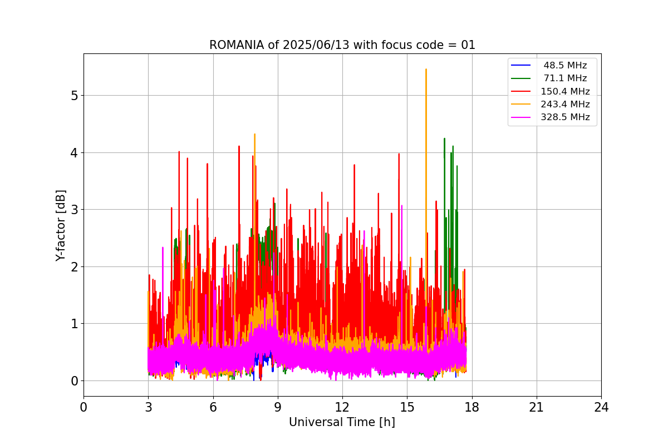Click the 'Y-factor [dB]' axis label
The height and width of the screenshot is (445, 668).
click(x=61, y=225)
